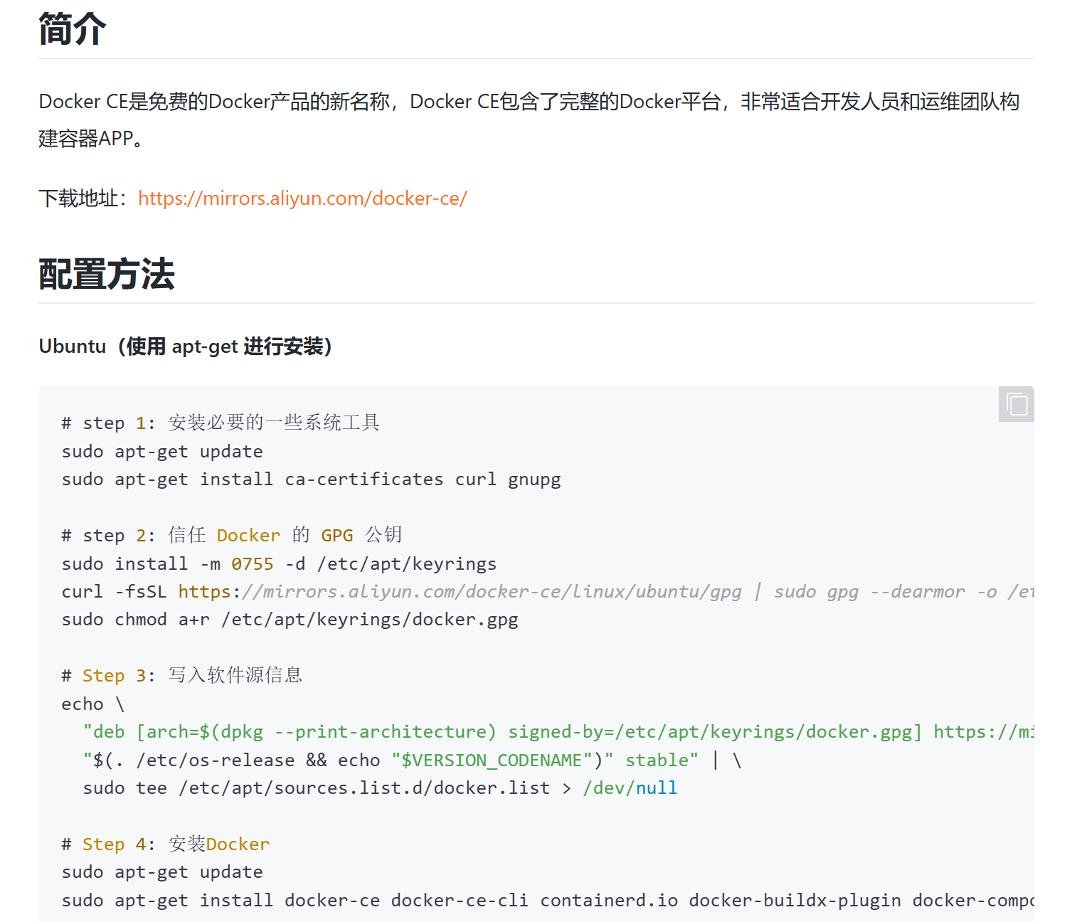Click the 配置方法 heading

107,274
